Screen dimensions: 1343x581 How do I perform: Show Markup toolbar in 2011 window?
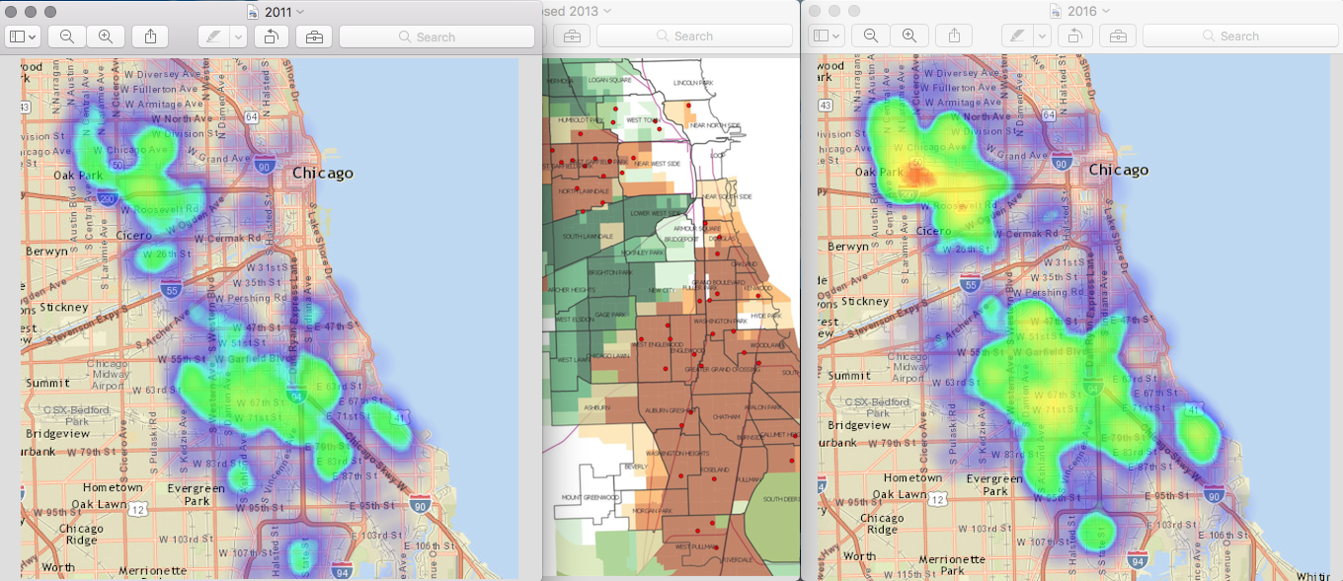(314, 36)
